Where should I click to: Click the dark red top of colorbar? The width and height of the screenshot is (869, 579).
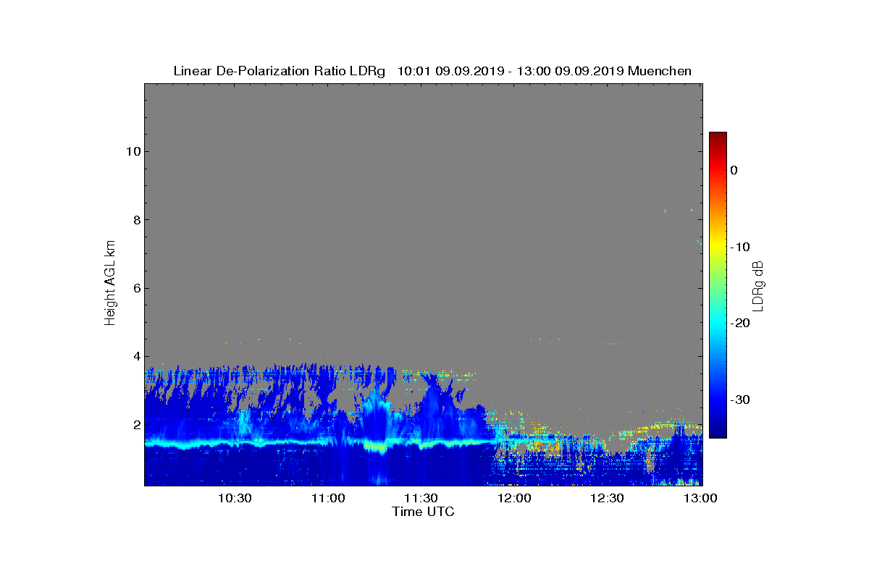pyautogui.click(x=718, y=137)
